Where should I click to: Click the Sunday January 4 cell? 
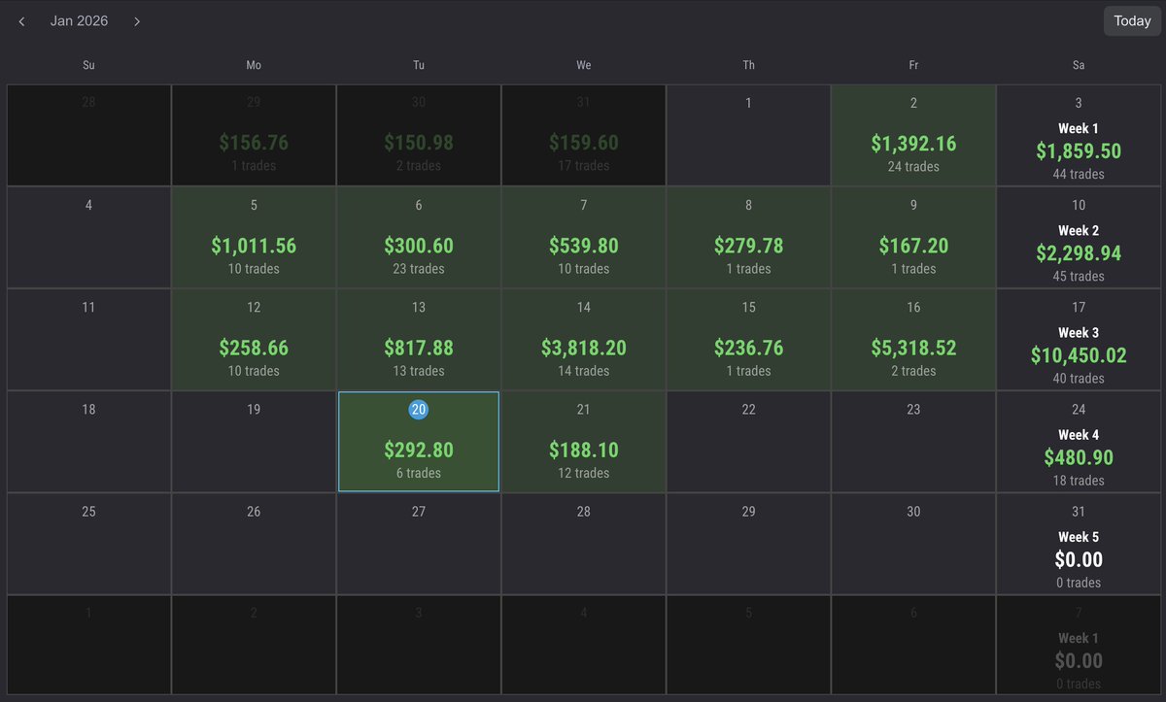click(x=89, y=237)
